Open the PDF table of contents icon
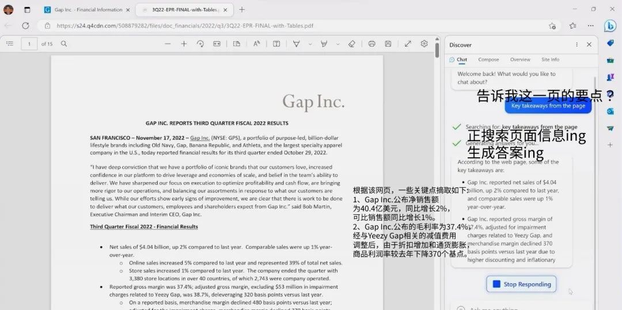The image size is (622, 310). coord(10,44)
